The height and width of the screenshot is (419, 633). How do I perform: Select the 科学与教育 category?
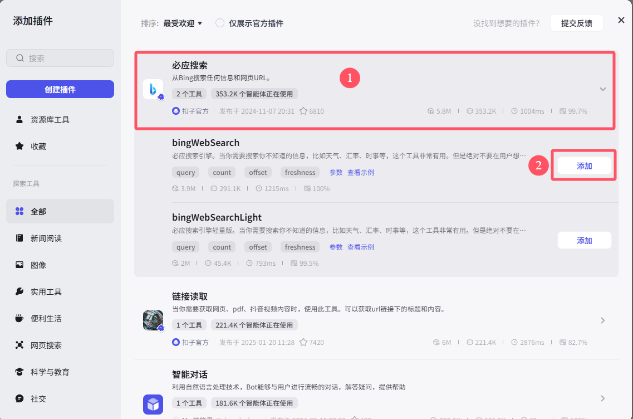[60, 372]
